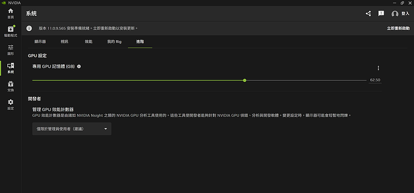Click the 管理 GPU 效能計數器 label

53,109
